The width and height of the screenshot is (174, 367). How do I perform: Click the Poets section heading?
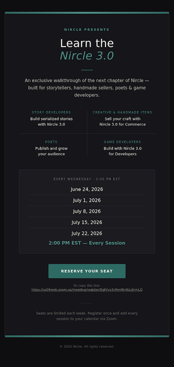pyautogui.click(x=51, y=142)
